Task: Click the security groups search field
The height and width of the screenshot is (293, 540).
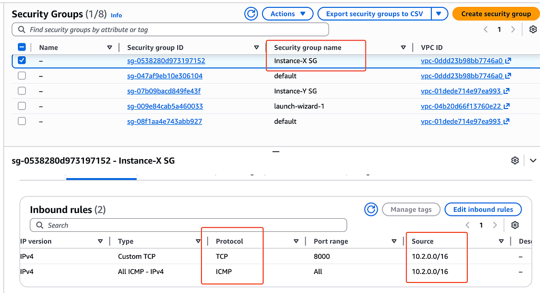Action: pyautogui.click(x=170, y=30)
